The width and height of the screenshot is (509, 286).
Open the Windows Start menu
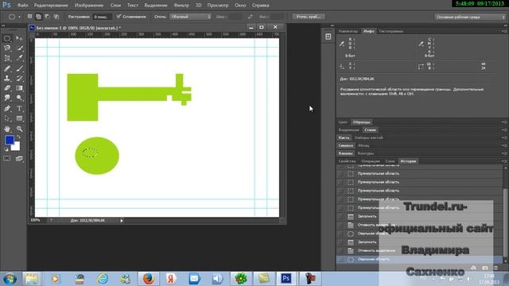tap(10, 279)
